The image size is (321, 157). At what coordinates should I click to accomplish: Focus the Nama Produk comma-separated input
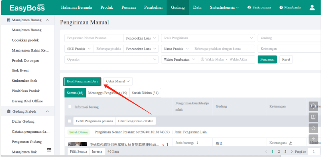223,49
